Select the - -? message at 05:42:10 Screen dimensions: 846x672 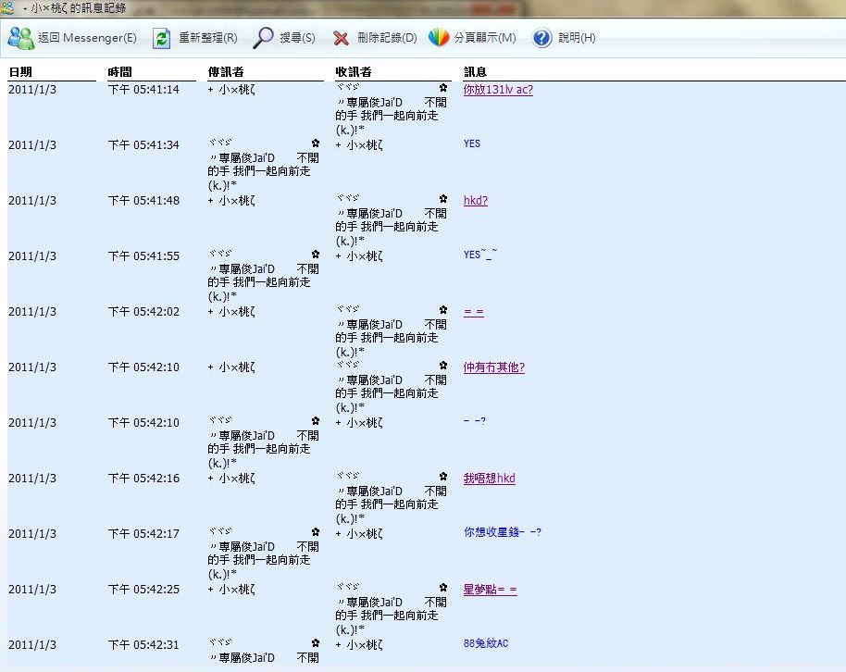tap(474, 421)
